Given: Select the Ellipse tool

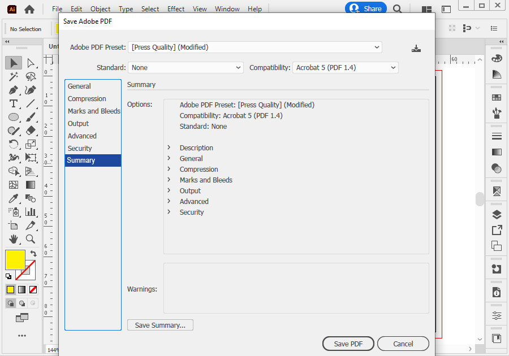Looking at the screenshot, I should point(14,117).
